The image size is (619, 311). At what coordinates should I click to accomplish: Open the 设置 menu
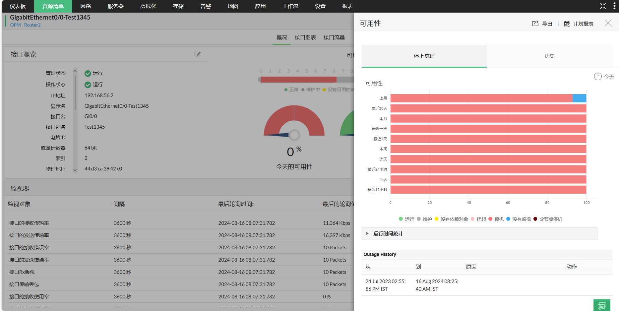[x=320, y=6]
